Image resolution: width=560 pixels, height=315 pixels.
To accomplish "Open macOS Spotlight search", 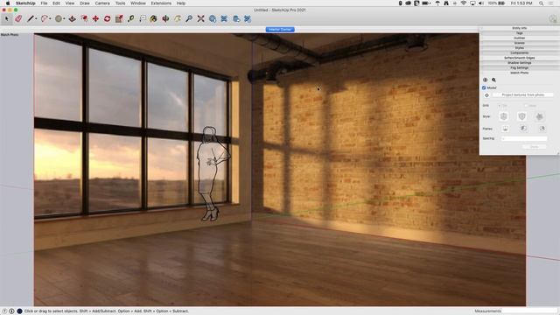I will click(541, 3).
